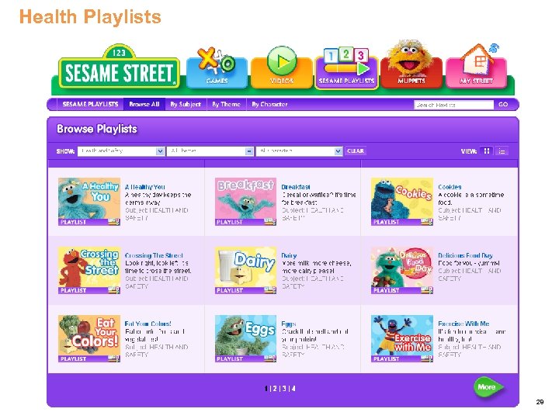
Task: Click the Delicious Food Day title link
Action: (465, 255)
